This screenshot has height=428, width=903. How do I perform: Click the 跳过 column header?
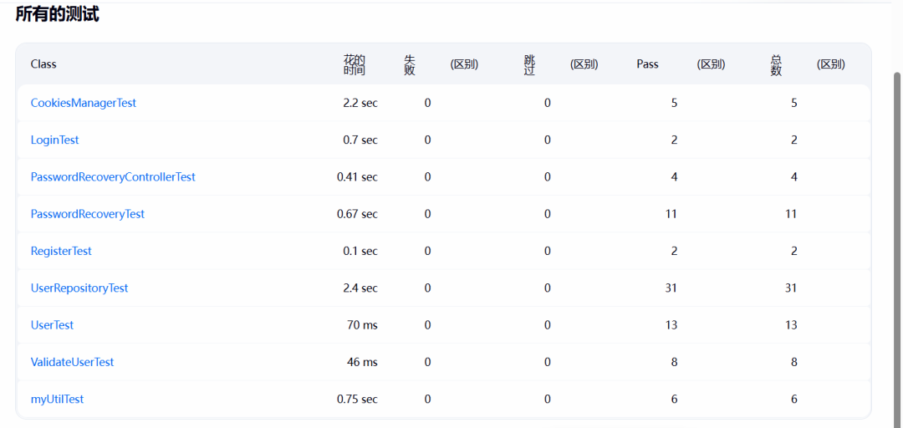[530, 65]
